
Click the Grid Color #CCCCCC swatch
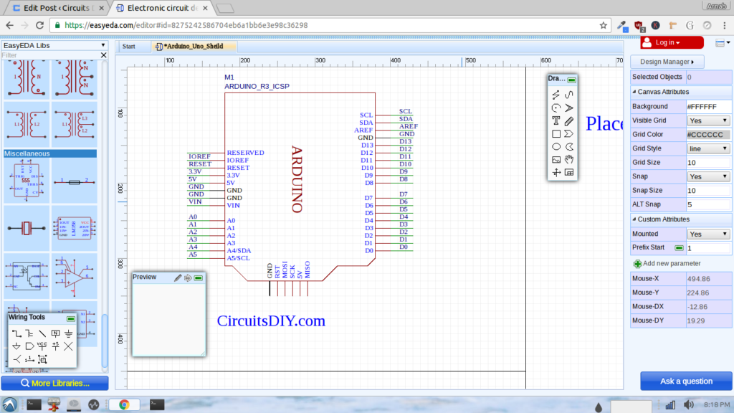708,134
